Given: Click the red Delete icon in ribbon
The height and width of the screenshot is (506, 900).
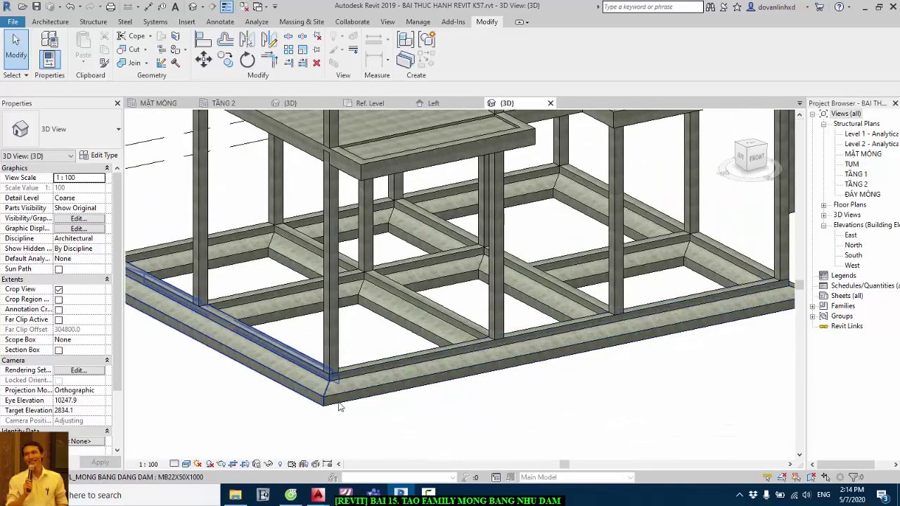Looking at the screenshot, I should tap(316, 63).
